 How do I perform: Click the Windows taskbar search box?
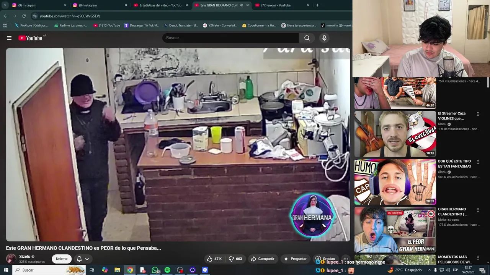49,270
